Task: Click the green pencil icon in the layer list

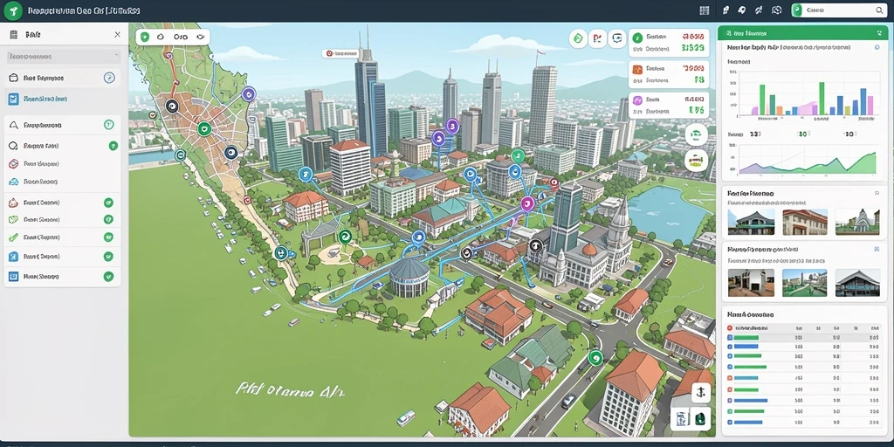Action: tap(14, 237)
